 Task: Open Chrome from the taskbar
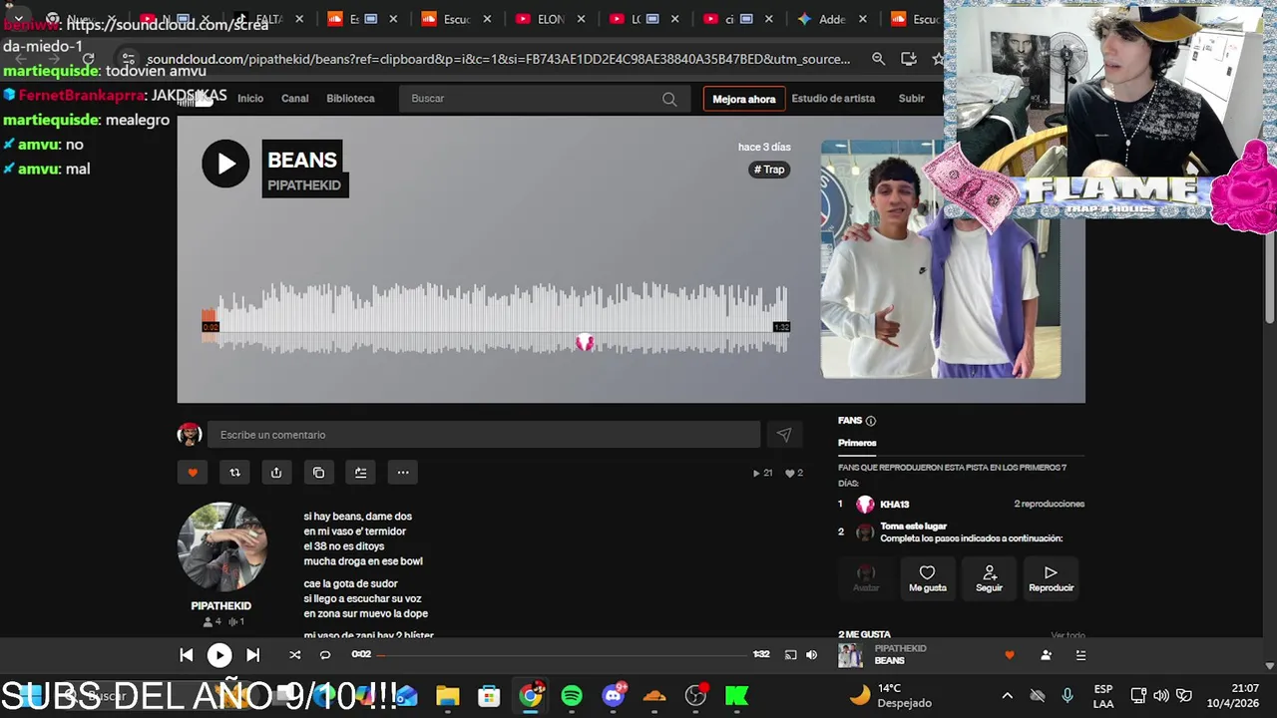coord(531,696)
